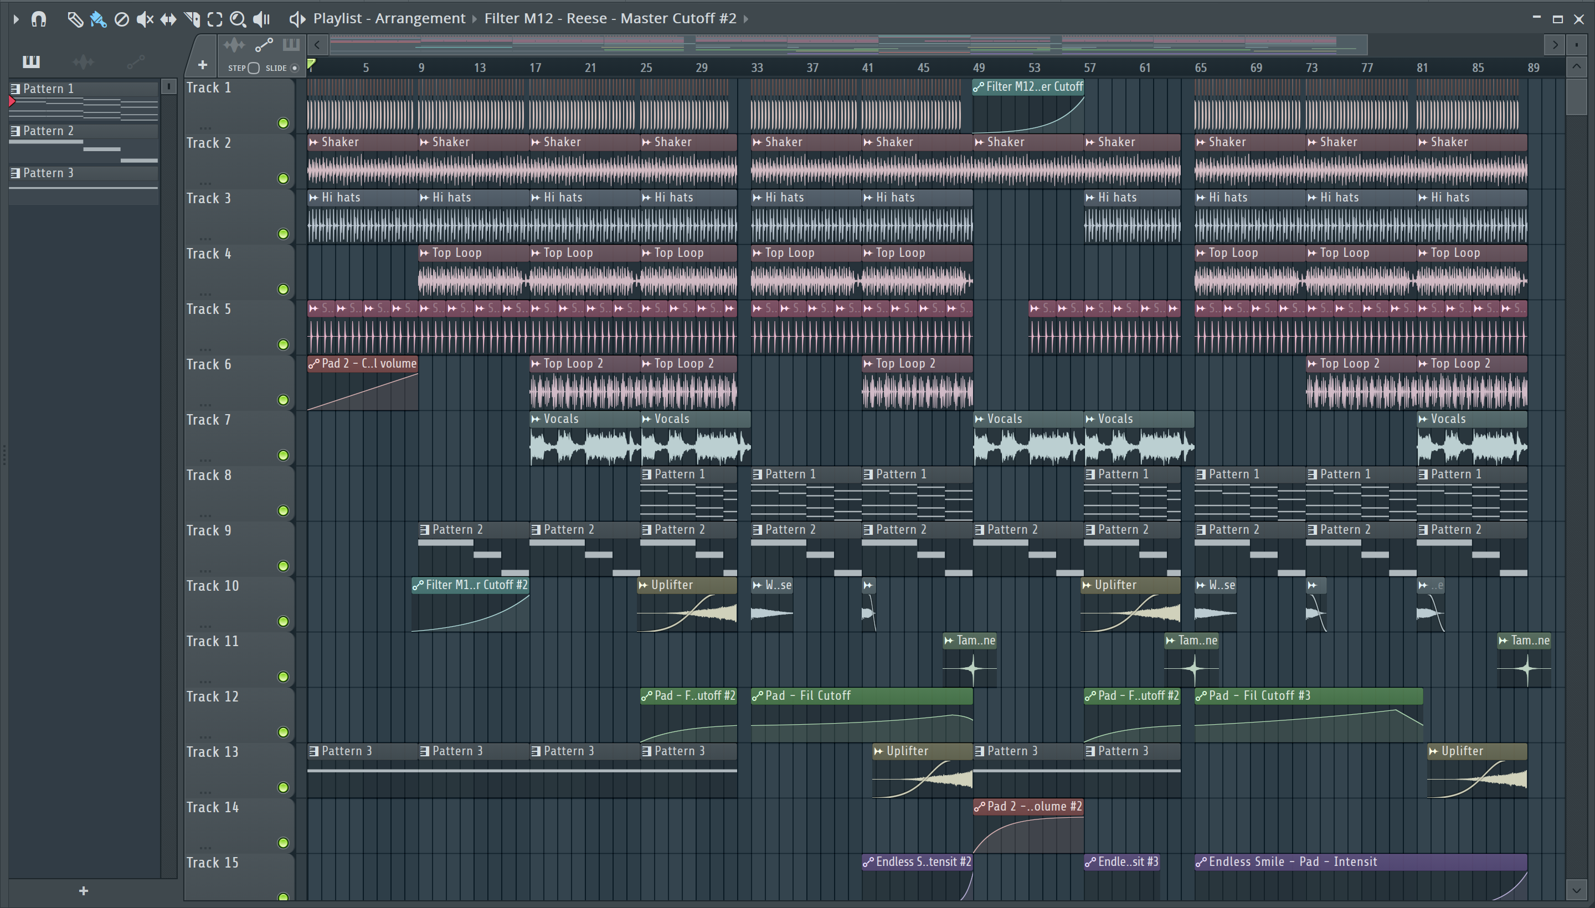Open the playlist options menu arrow

[16, 19]
